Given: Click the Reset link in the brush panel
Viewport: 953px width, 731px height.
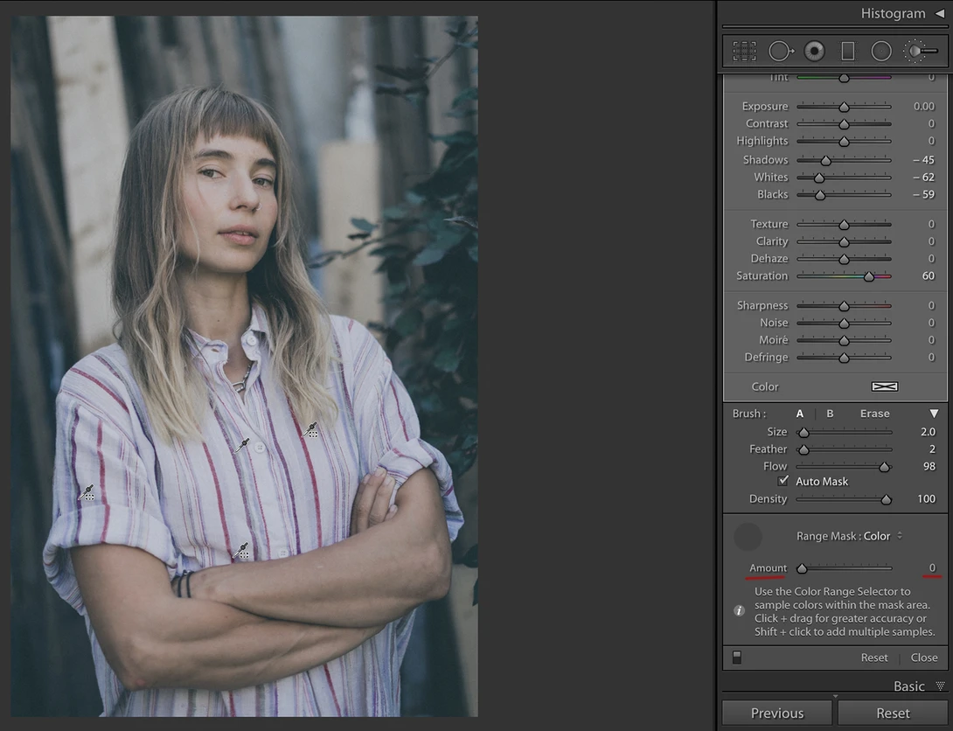Looking at the screenshot, I should click(874, 658).
